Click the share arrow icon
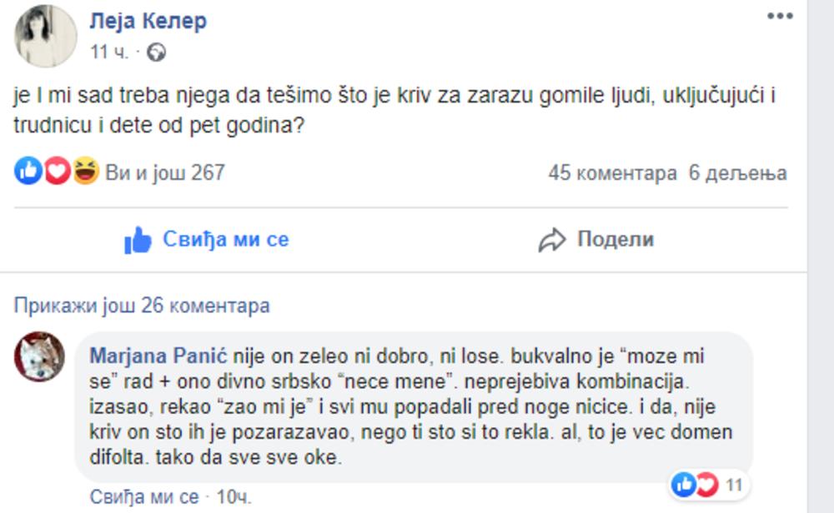This screenshot has height=513, width=834. 552,241
